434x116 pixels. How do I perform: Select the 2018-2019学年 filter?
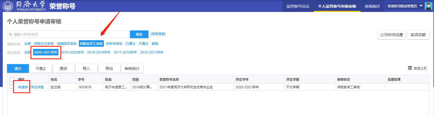click(x=99, y=52)
